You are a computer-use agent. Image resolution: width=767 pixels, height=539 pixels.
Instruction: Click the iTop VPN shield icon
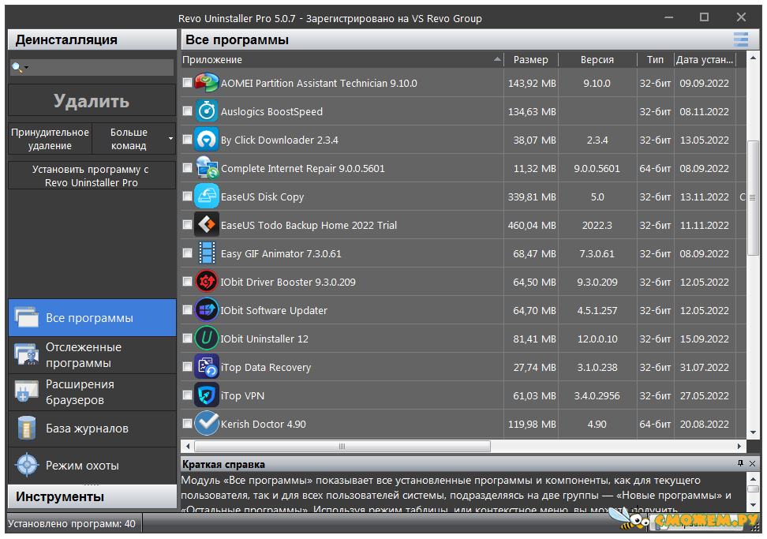coord(207,395)
